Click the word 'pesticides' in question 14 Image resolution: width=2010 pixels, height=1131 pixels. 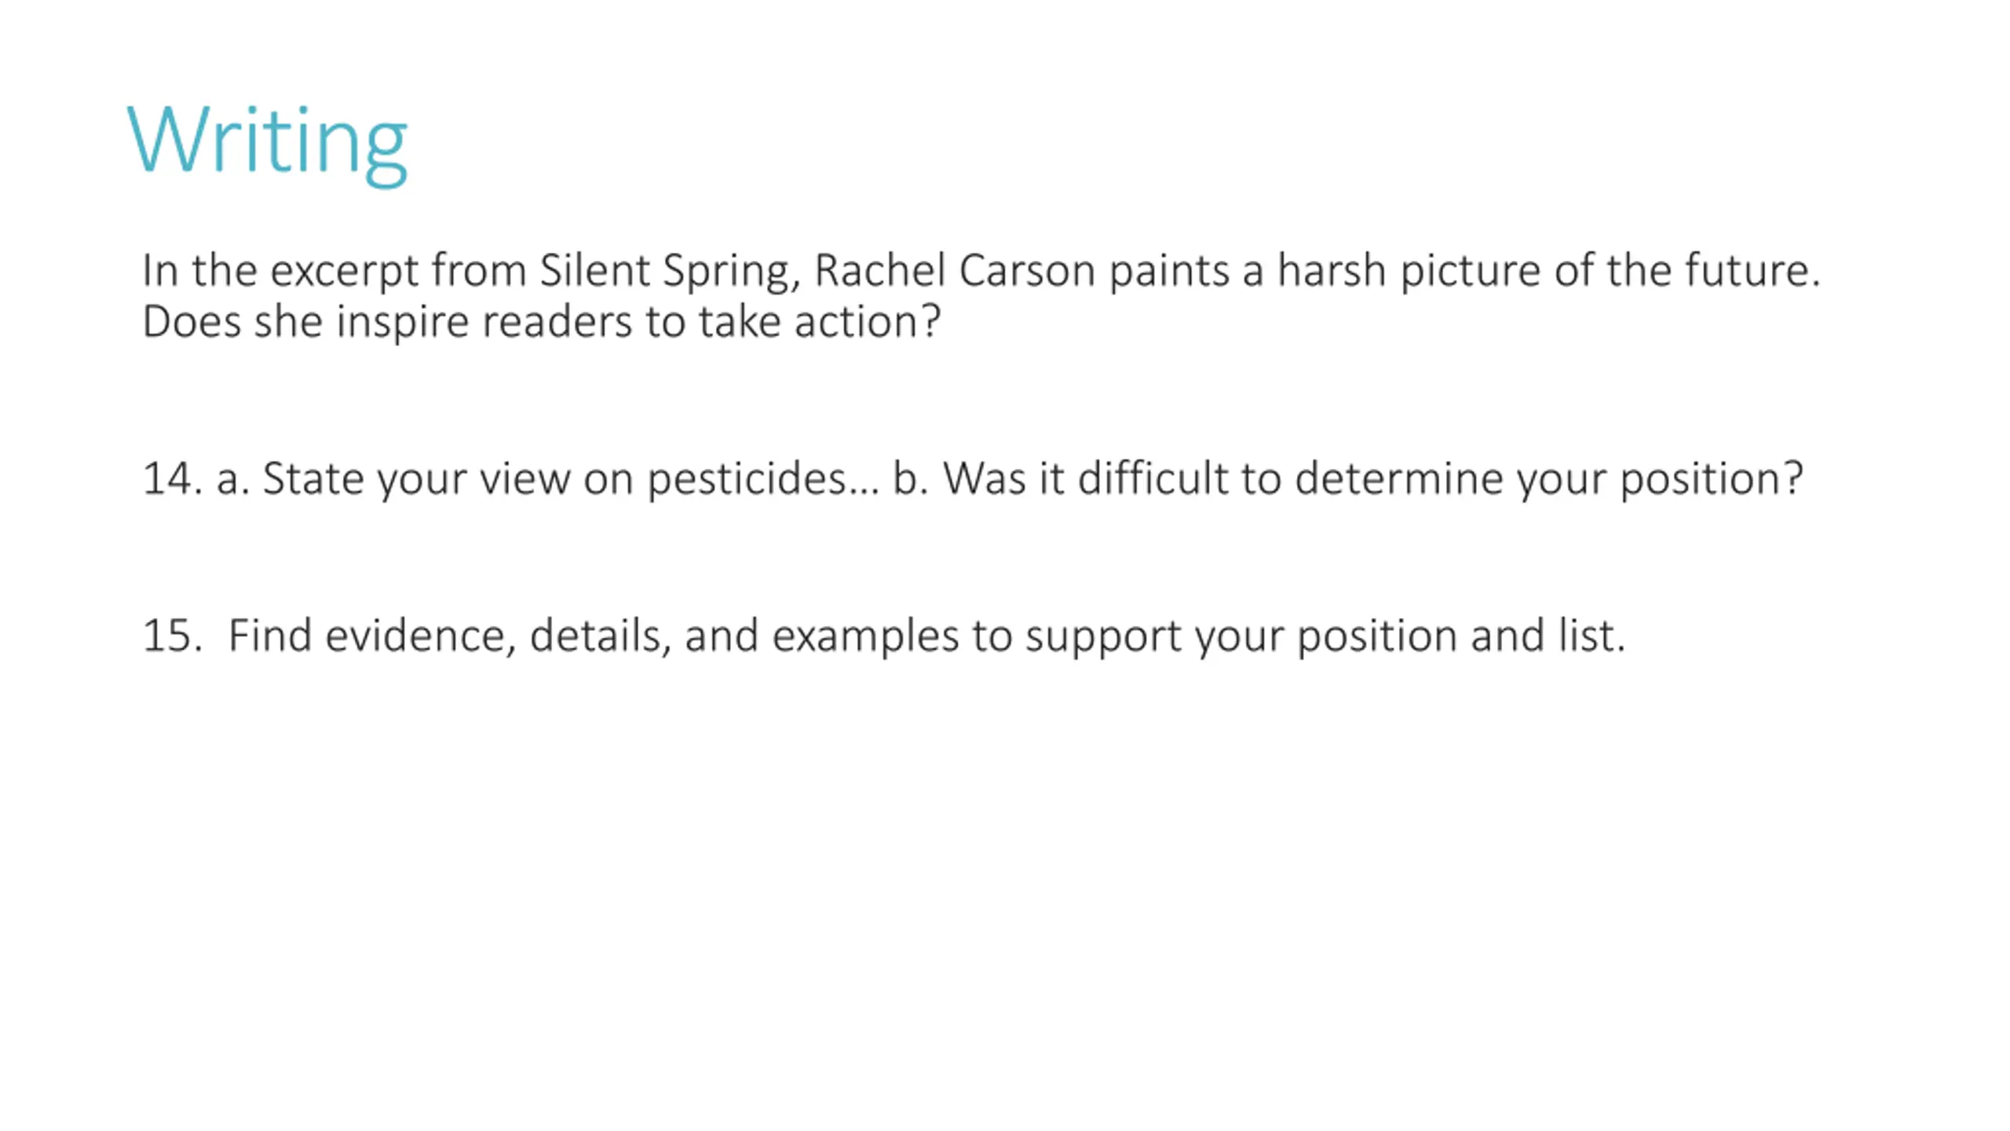click(x=747, y=480)
